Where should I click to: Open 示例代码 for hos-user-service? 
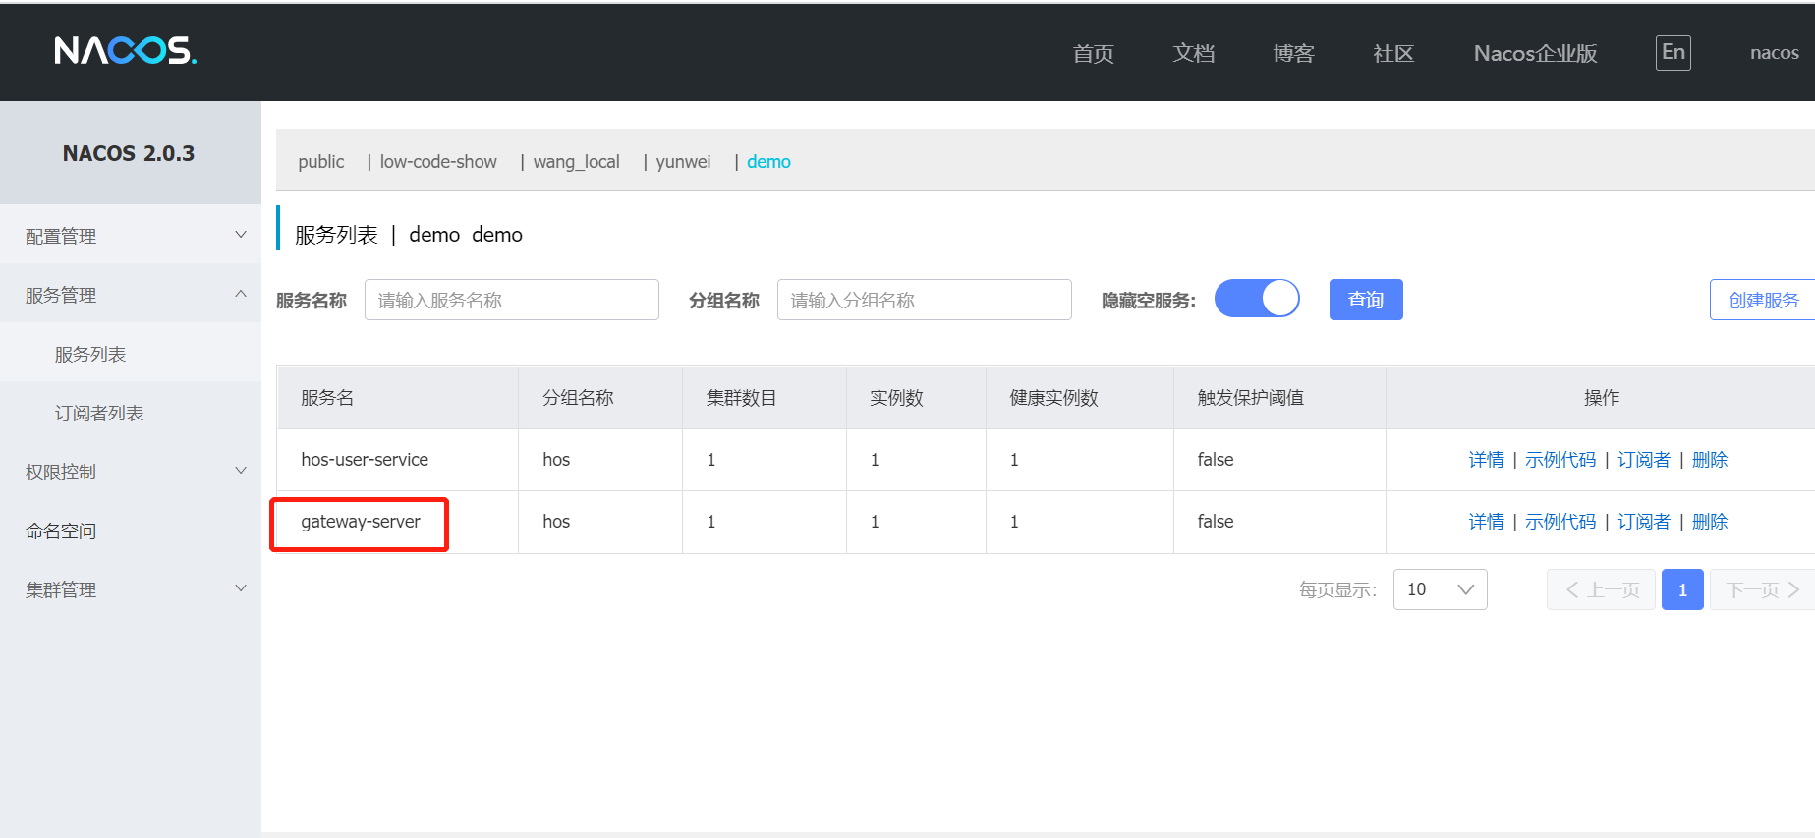[x=1560, y=459]
